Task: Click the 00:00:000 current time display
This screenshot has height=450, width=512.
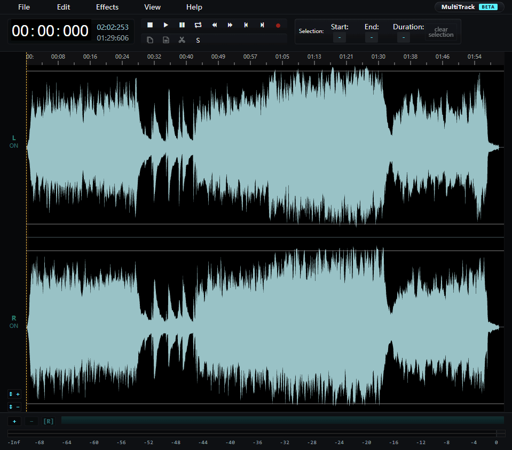Action: point(50,31)
